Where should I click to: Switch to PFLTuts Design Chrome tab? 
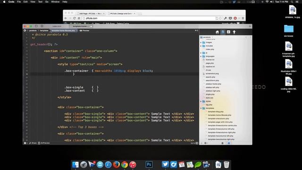[122, 14]
